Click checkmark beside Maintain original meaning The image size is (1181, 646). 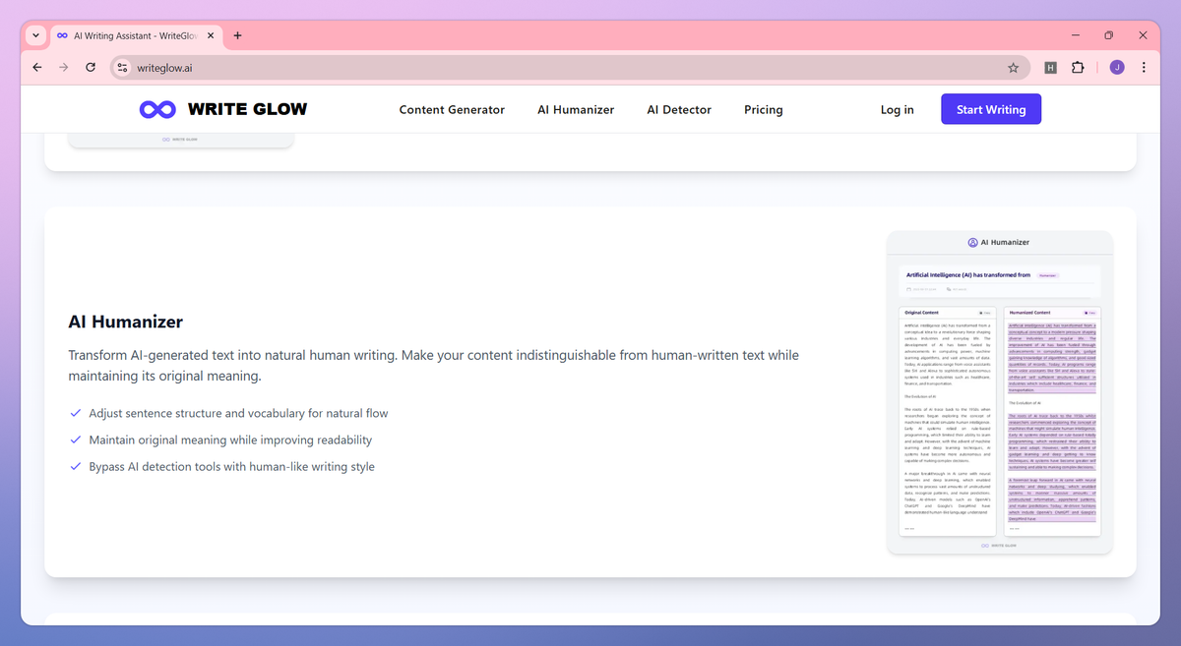(x=76, y=440)
